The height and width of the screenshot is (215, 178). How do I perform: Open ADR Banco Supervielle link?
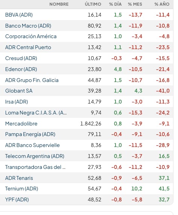coord(32,145)
